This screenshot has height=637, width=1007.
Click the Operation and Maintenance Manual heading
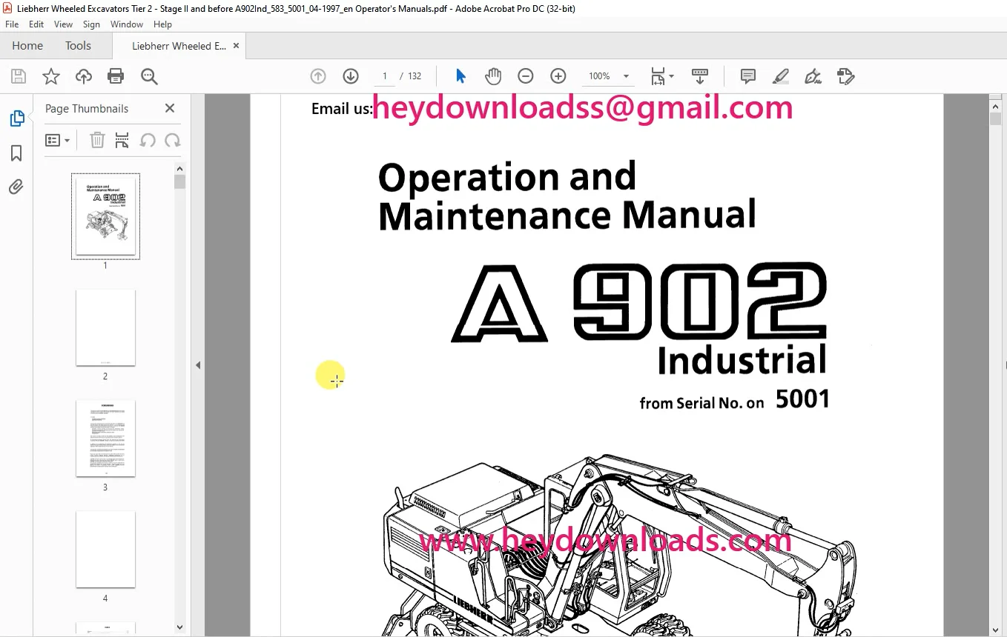point(567,196)
